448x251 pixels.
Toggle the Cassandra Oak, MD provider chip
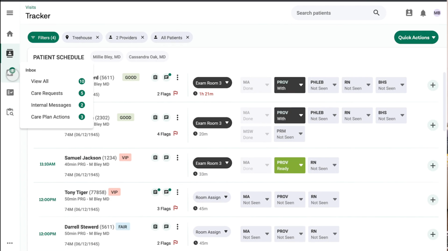pos(147,57)
